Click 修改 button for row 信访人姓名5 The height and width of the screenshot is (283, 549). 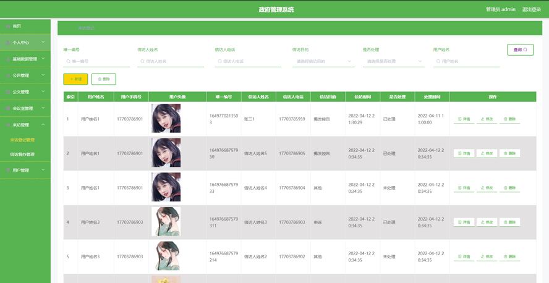(x=487, y=154)
